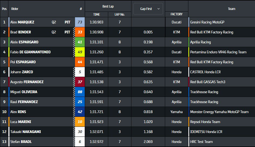Sort by the Pos column header
The image size is (255, 147).
(x=4, y=9)
